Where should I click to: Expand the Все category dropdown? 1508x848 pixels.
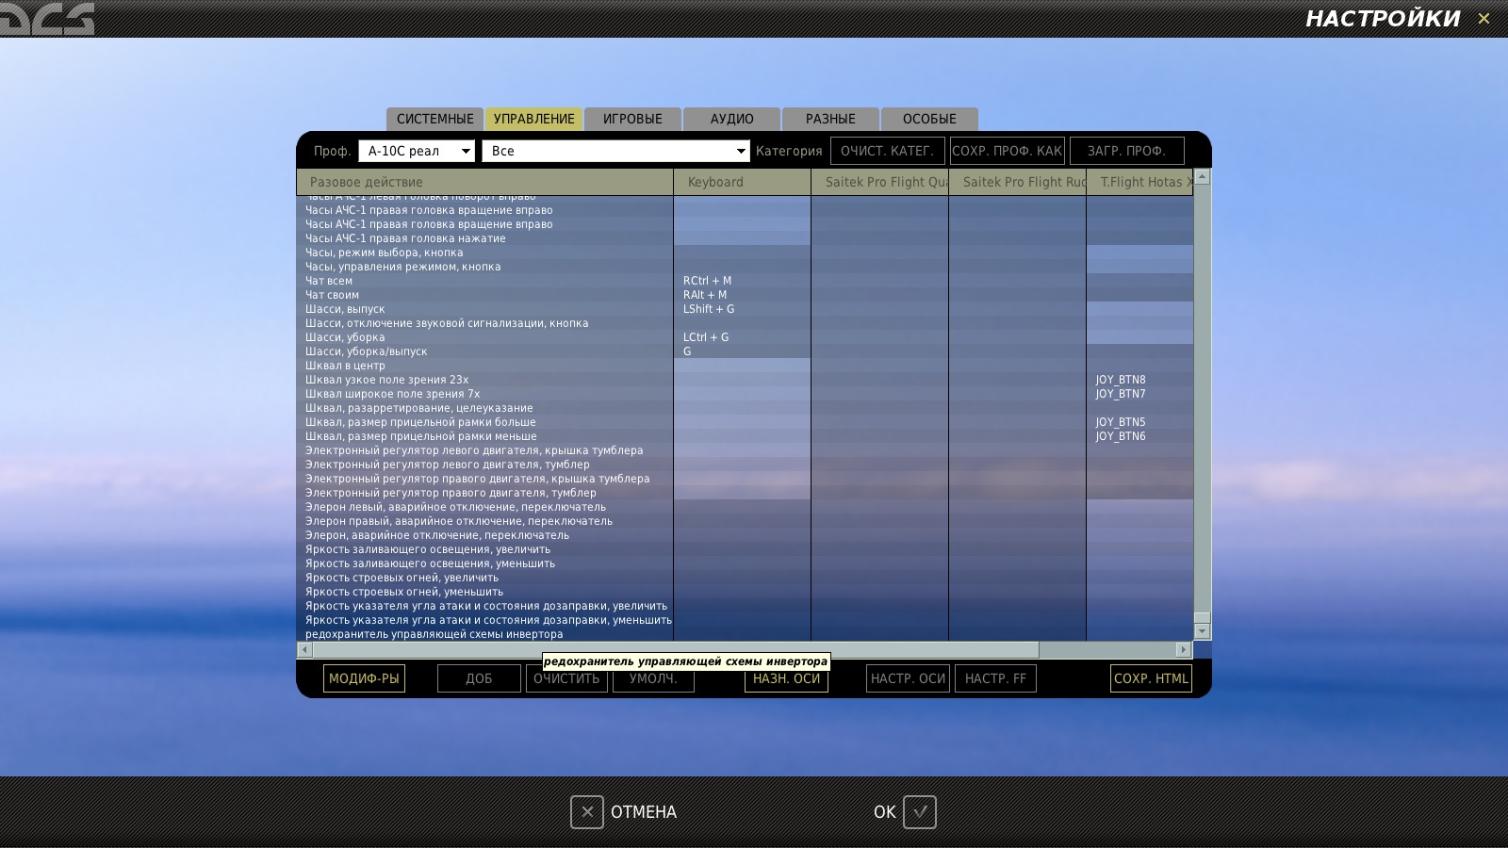(616, 151)
